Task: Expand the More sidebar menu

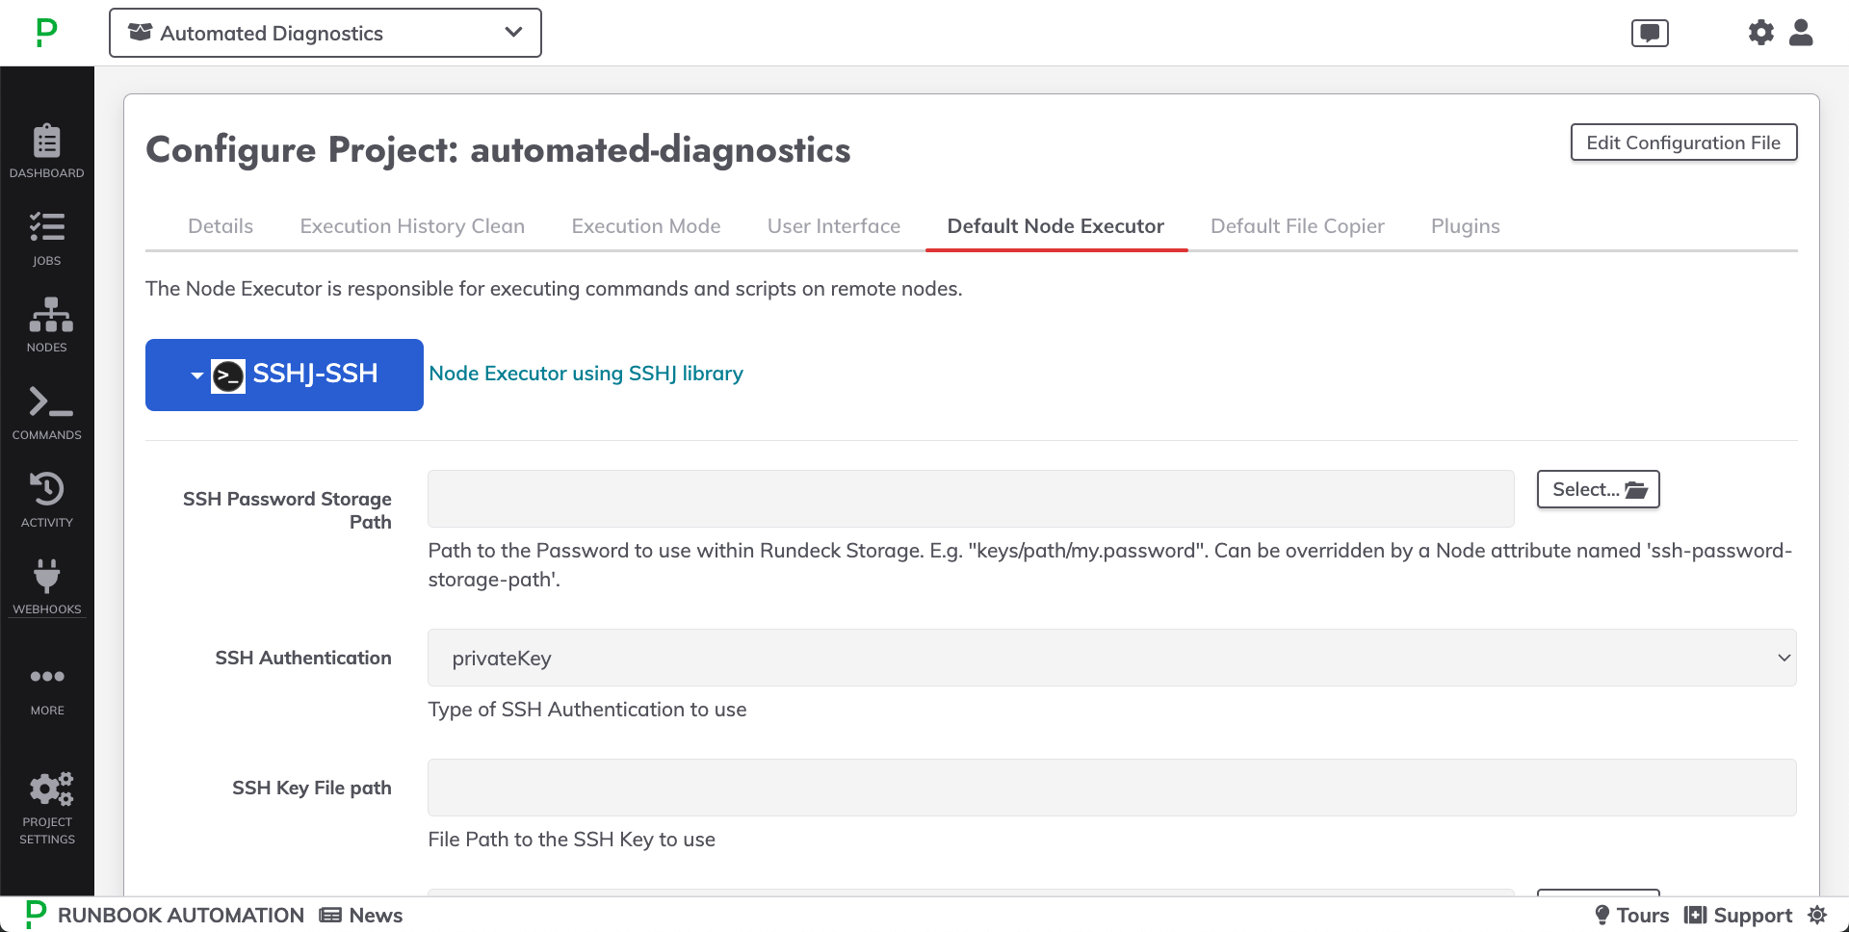Action: (x=47, y=690)
